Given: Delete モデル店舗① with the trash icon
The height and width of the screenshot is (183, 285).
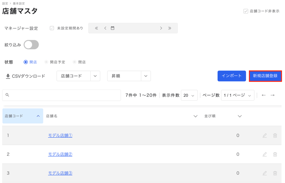Looking at the screenshot, I should coord(275,135).
